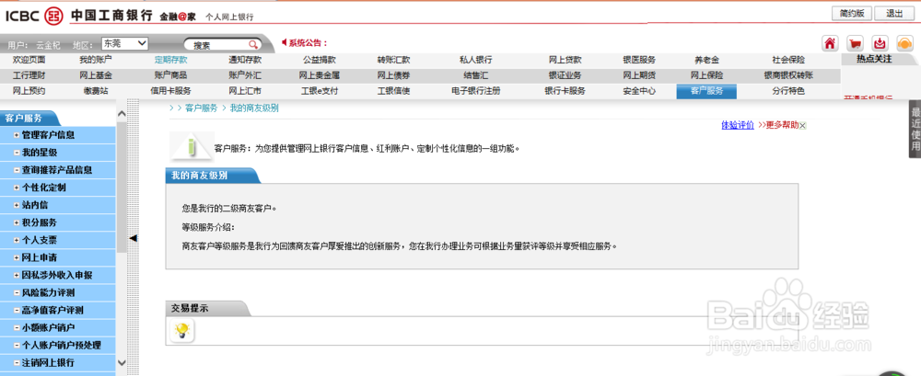The image size is (921, 376).
Task: Click the search magnifier icon
Action: point(253,44)
